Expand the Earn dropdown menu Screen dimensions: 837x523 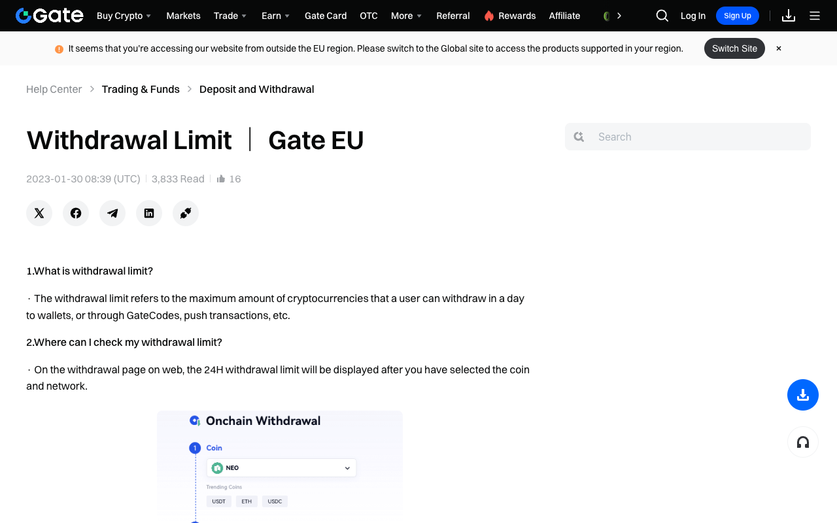point(276,16)
